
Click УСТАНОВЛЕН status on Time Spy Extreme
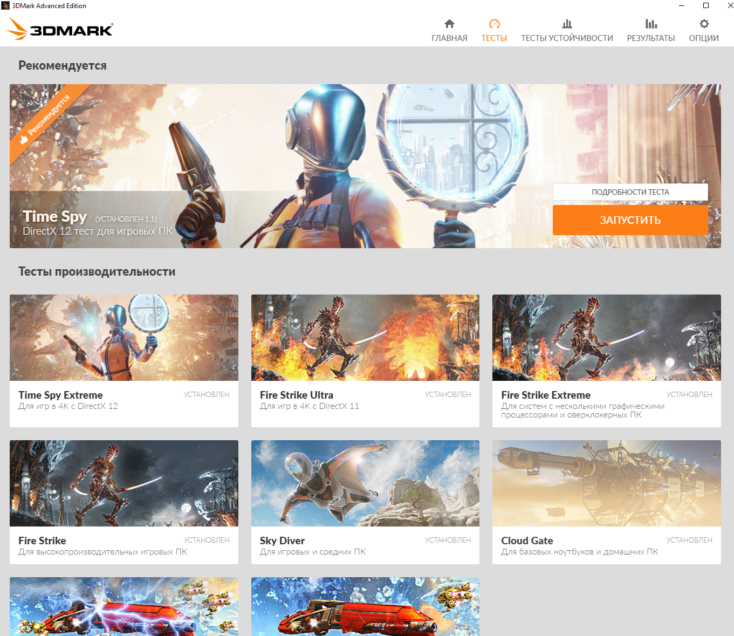coord(207,394)
